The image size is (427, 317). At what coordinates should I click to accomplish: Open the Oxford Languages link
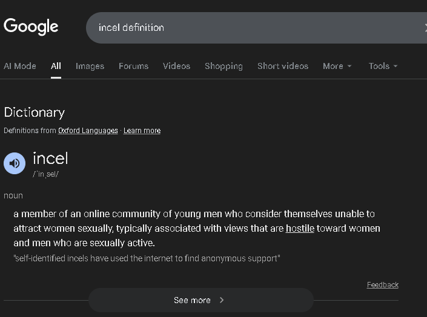pyautogui.click(x=88, y=131)
